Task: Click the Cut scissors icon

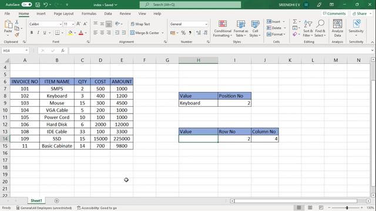Action: click(17, 22)
